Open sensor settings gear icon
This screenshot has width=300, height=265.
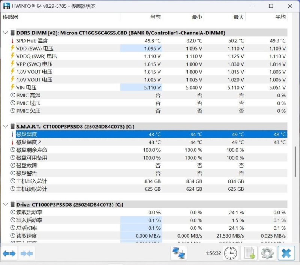point(267,253)
